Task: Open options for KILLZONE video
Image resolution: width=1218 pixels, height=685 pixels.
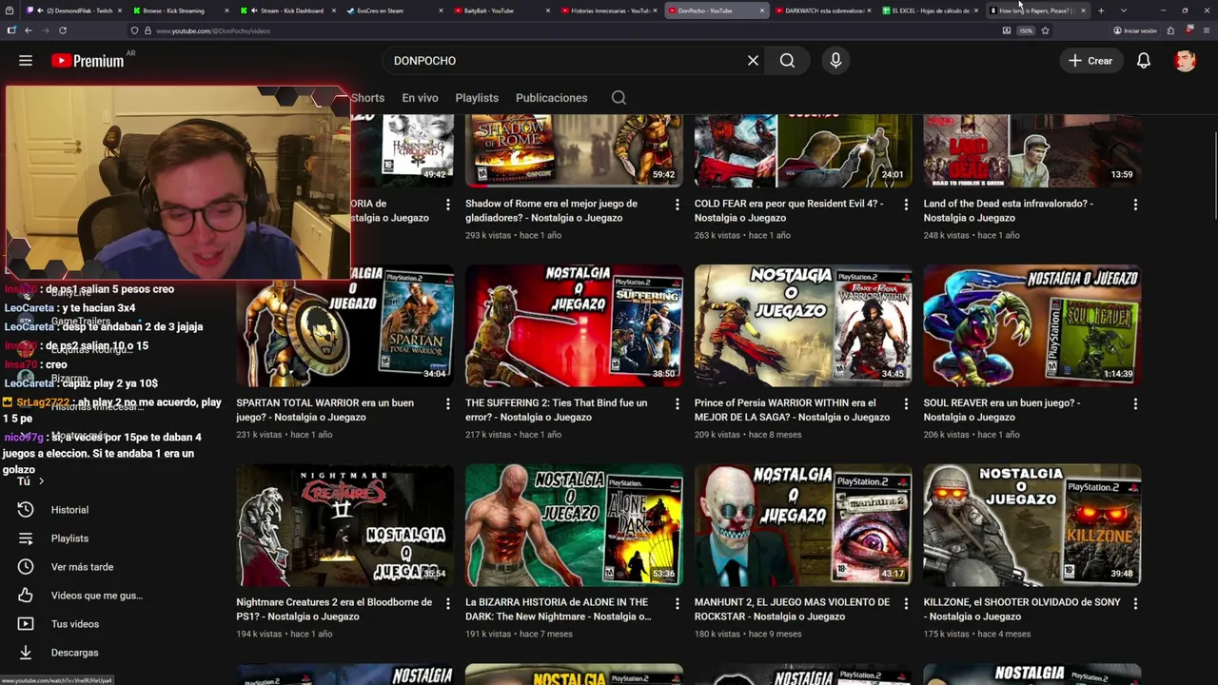Action: click(1135, 603)
